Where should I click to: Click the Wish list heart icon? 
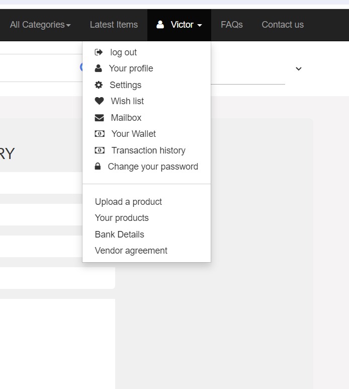(99, 101)
